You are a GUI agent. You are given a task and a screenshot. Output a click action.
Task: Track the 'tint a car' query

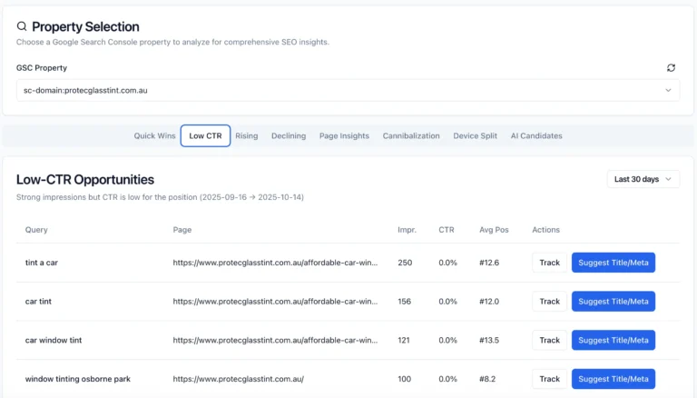(549, 263)
